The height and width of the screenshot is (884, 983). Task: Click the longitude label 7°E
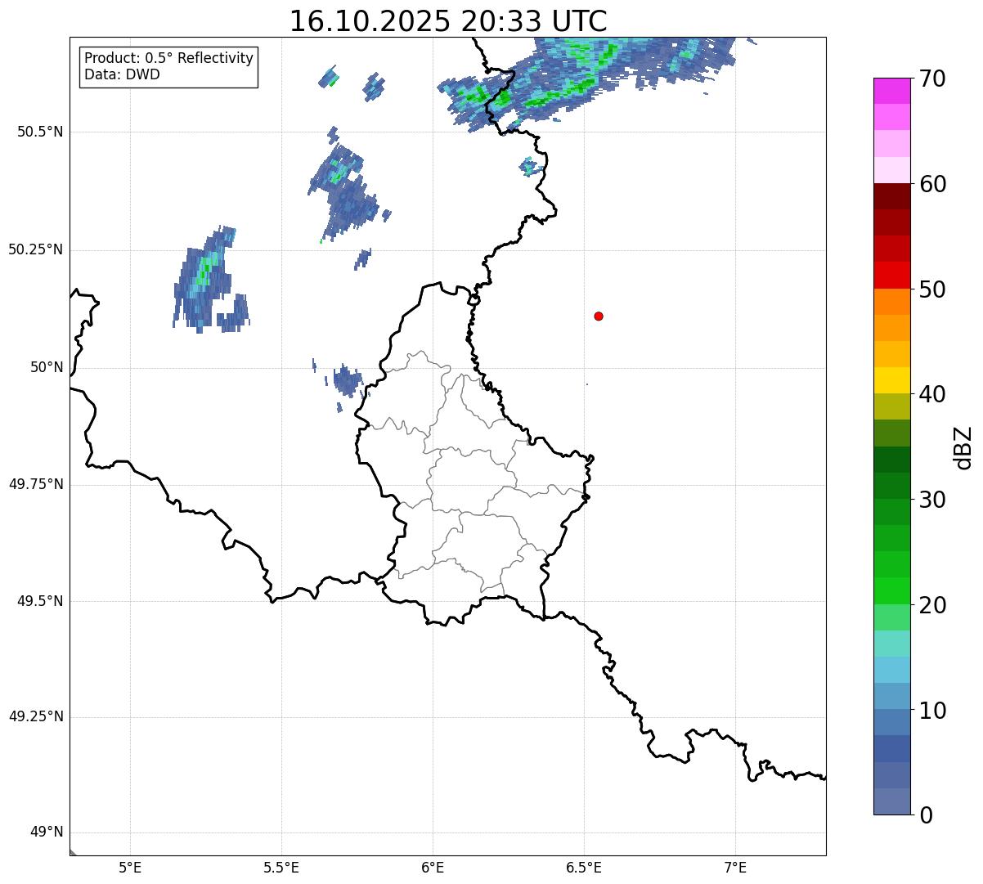click(735, 867)
